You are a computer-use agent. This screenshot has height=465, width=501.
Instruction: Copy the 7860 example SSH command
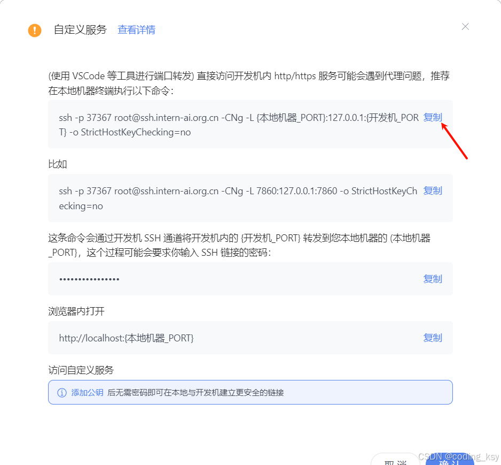coord(433,190)
